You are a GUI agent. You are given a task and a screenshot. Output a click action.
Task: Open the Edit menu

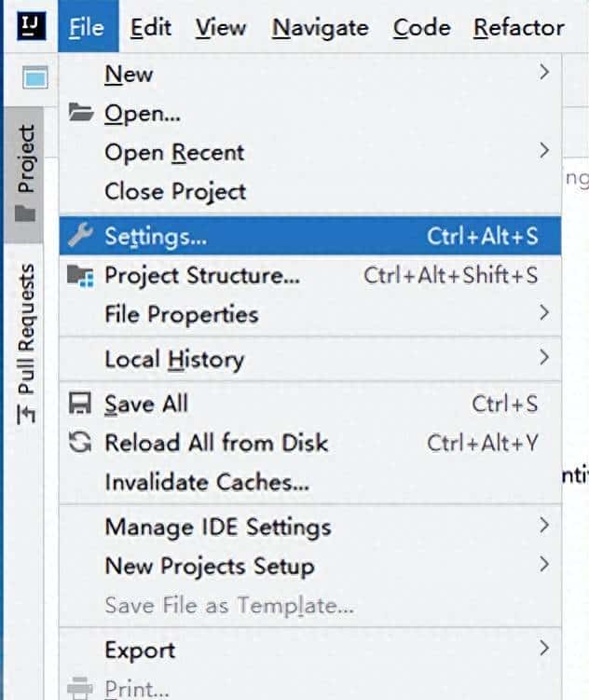[150, 28]
